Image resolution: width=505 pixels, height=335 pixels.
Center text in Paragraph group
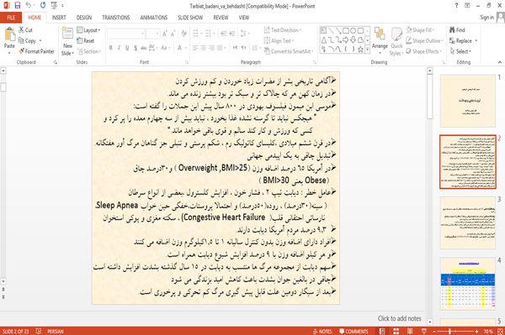click(204, 48)
